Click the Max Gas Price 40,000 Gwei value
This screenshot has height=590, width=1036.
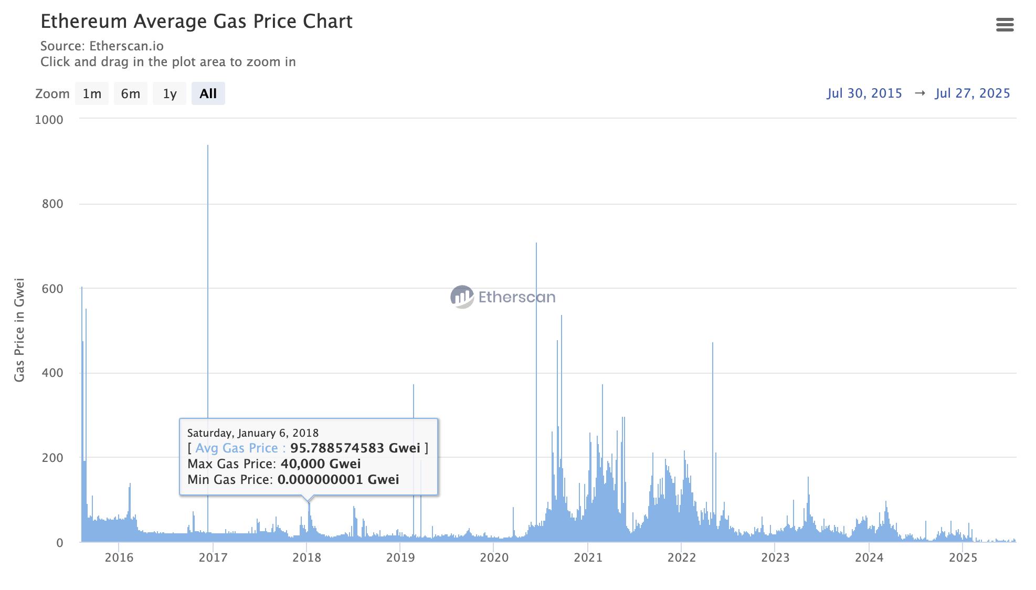[x=320, y=464]
